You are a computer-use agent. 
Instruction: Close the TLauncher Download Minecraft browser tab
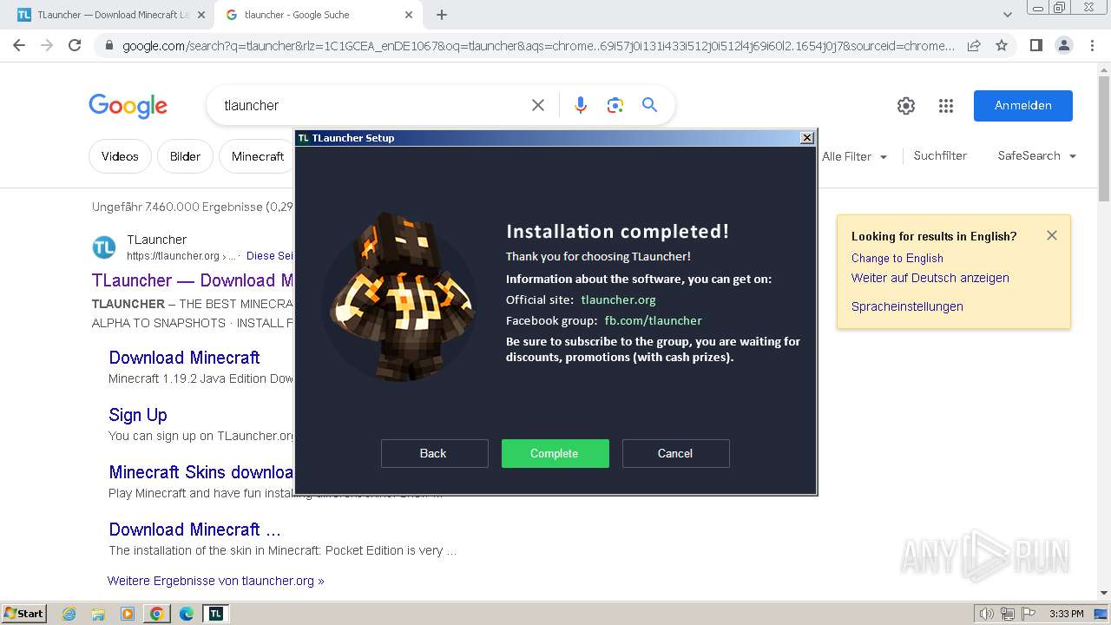coord(201,15)
